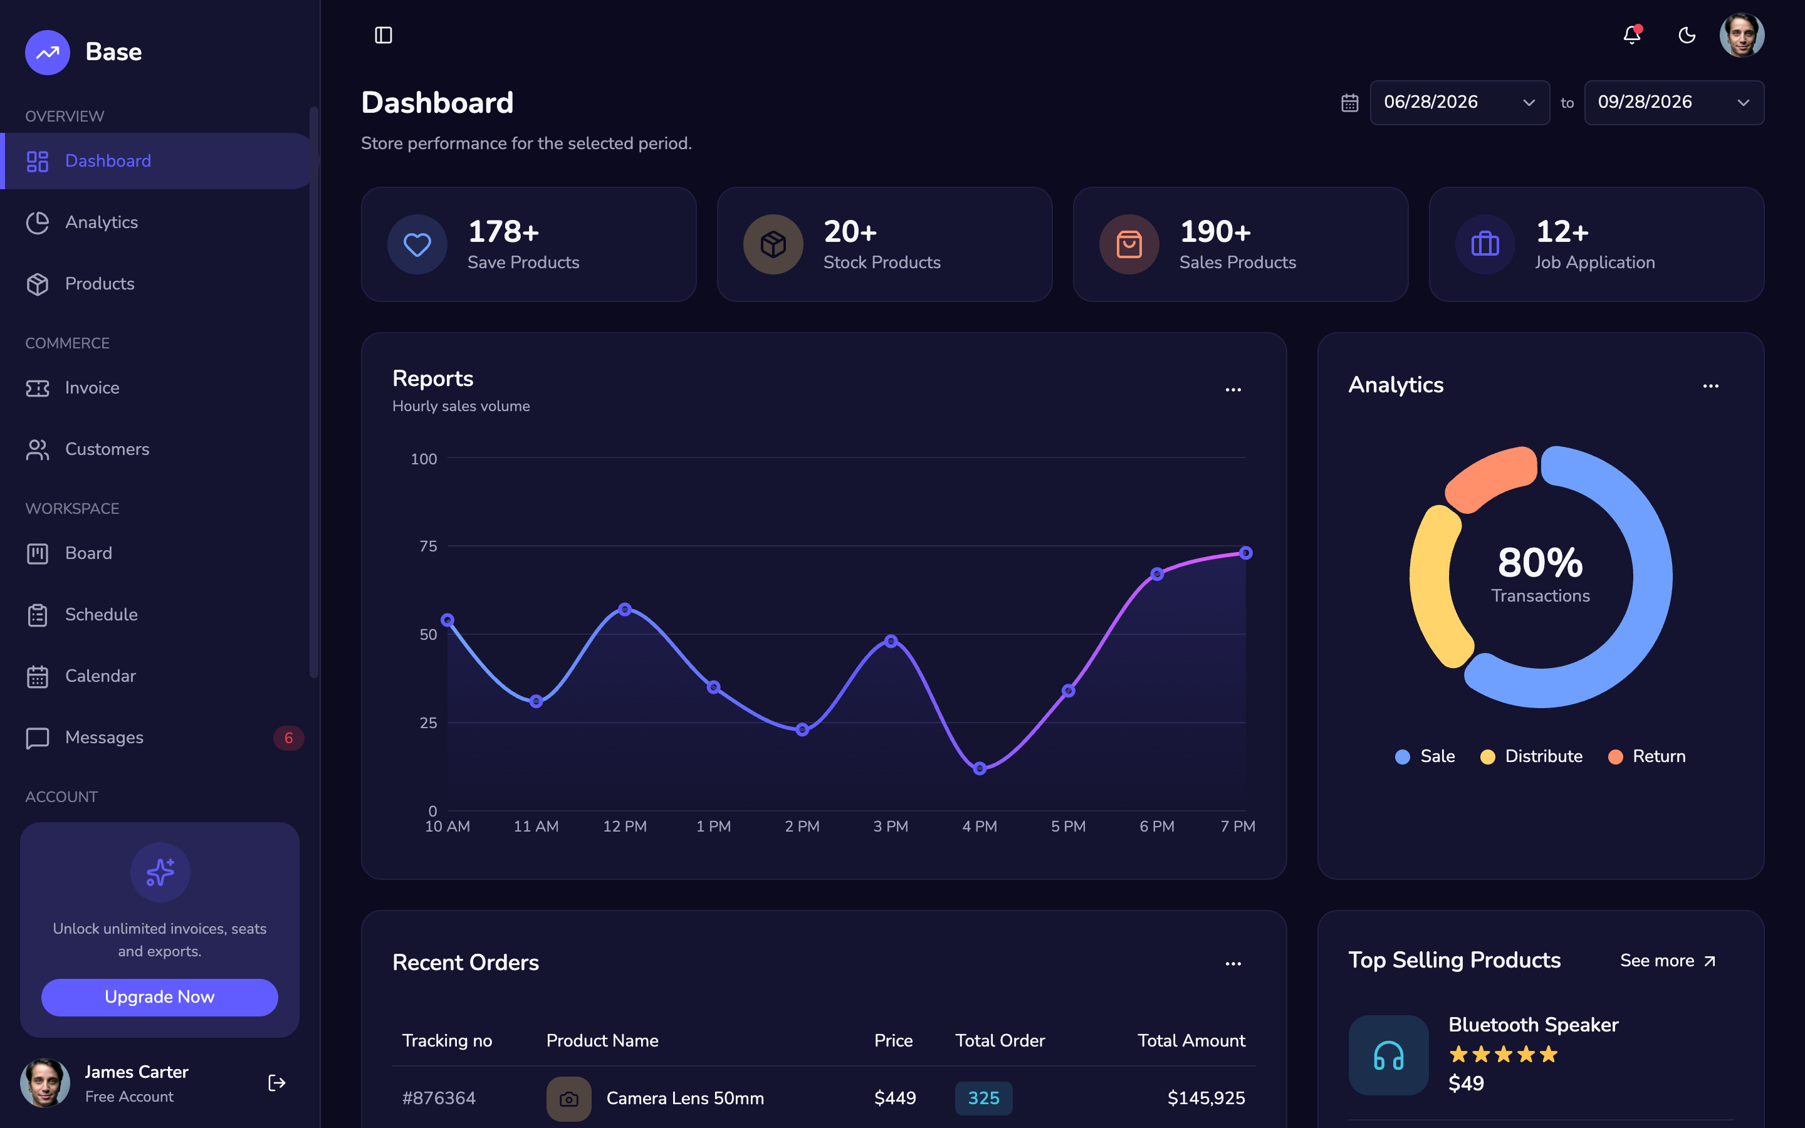Image resolution: width=1805 pixels, height=1128 pixels.
Task: Click the Return legend item
Action: click(1647, 756)
